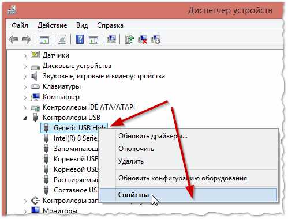Collapse the Контроллеры USB category

coord(25,118)
